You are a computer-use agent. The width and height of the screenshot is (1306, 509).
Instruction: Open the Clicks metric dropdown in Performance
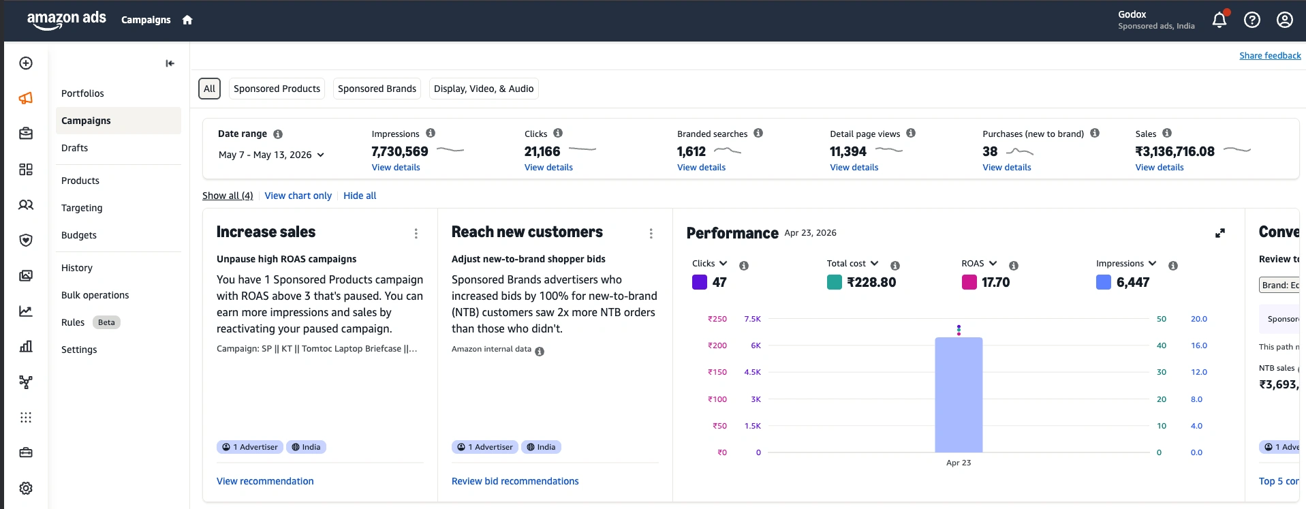710,264
